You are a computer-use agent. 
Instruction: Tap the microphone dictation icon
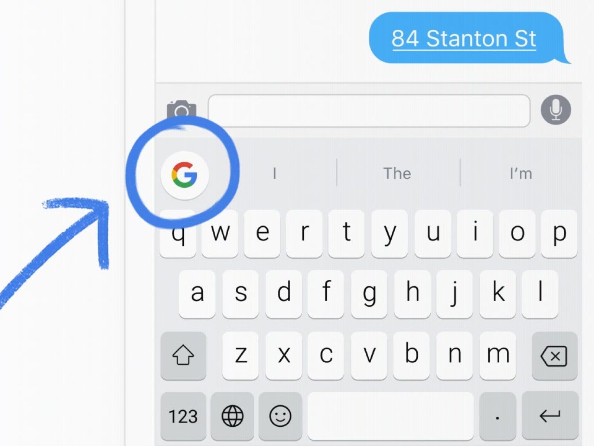click(556, 110)
